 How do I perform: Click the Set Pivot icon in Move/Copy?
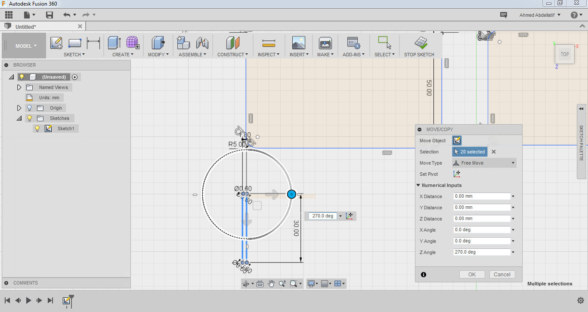click(457, 174)
